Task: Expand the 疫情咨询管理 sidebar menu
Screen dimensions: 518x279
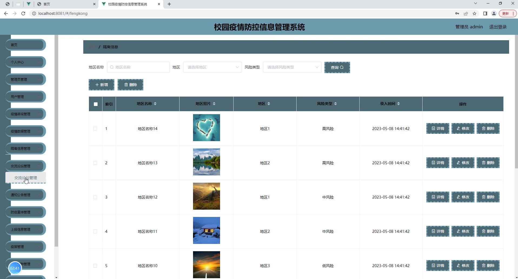Action: tap(25, 114)
